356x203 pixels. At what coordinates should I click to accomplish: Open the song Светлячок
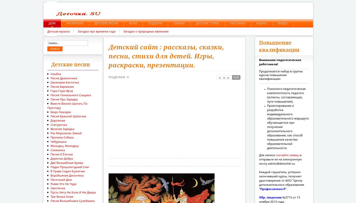[x=58, y=188]
